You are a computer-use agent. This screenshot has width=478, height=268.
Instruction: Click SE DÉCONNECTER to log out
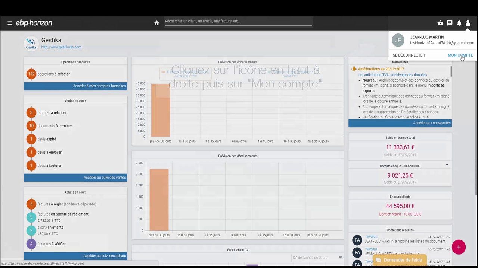[409, 55]
